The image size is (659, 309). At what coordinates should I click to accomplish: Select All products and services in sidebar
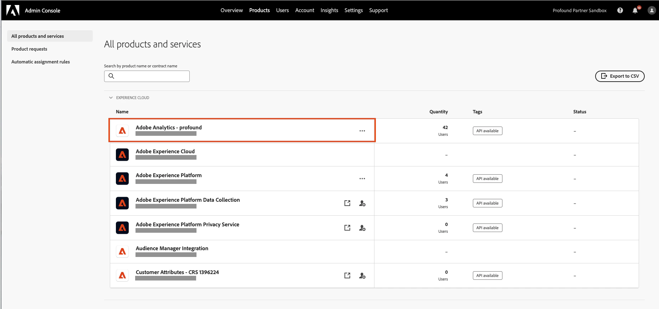point(50,36)
